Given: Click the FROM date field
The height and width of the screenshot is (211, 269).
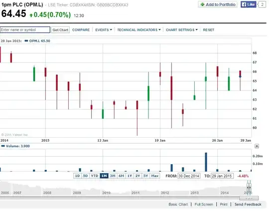Looking at the screenshot, I should (189, 176).
